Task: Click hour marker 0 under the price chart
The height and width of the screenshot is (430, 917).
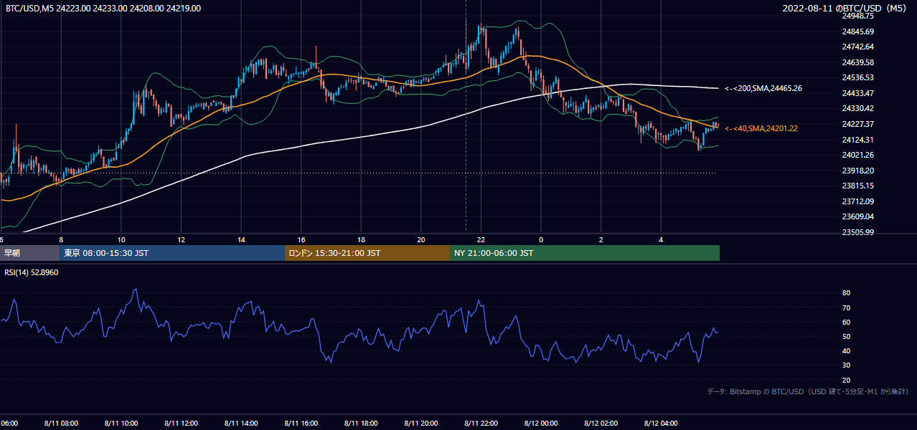Action: [x=542, y=240]
